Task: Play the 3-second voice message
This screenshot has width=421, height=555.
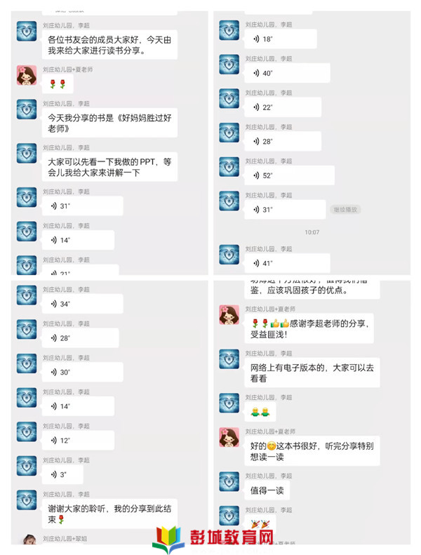Action: tap(62, 474)
